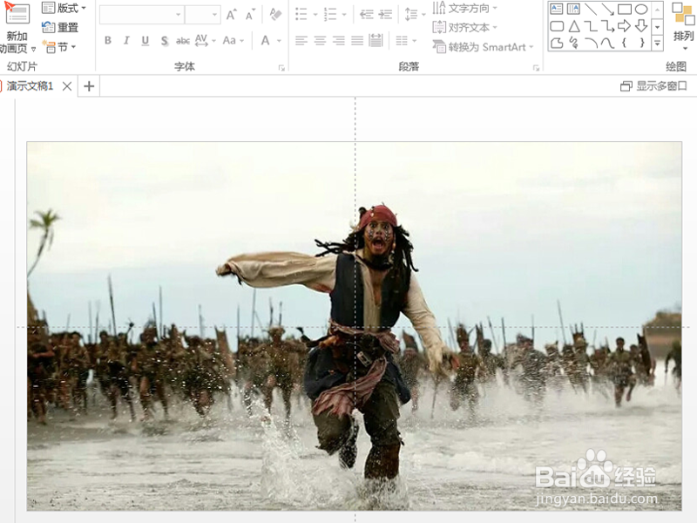The width and height of the screenshot is (697, 523).
Task: Close the 演示文稿1 tab
Action: pos(67,86)
